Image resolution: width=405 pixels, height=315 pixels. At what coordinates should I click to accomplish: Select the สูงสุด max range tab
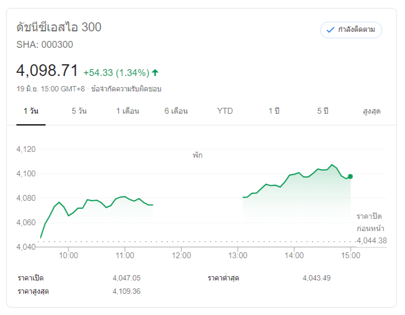(x=372, y=112)
